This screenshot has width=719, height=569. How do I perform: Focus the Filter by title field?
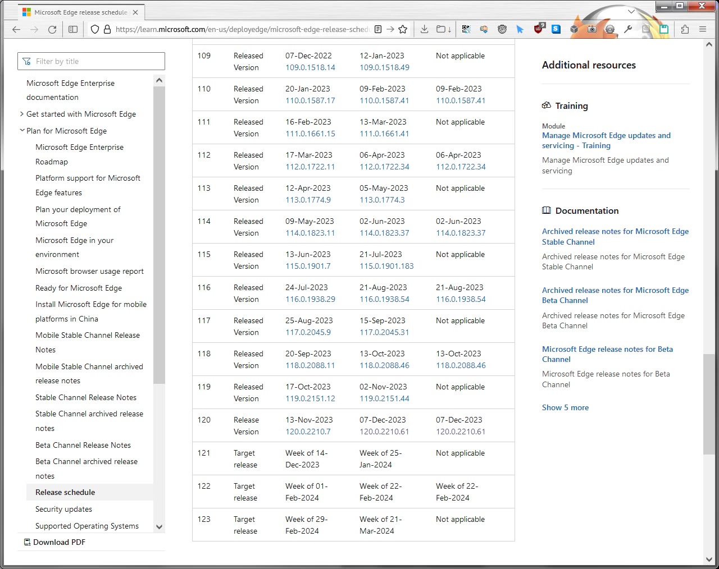[91, 61]
